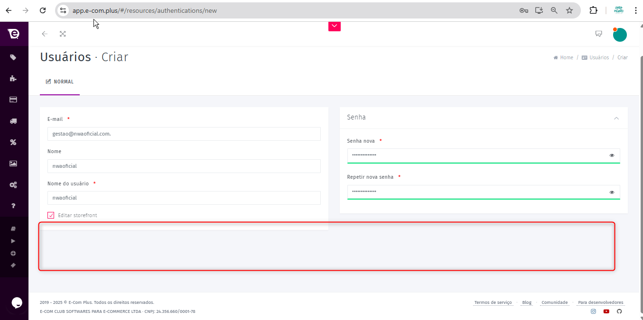
Task: Open the image media sidebar icon
Action: tap(13, 164)
